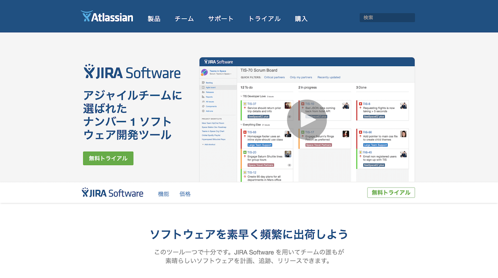Click the '12 To do' column header
Image resolution: width=498 pixels, height=278 pixels.
click(246, 87)
